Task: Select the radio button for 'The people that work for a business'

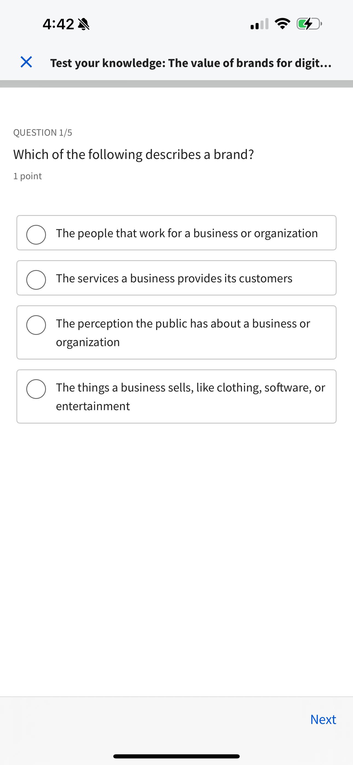Action: 36,234
